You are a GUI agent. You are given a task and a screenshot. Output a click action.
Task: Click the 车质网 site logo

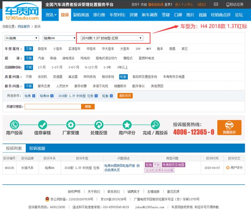[22, 11]
